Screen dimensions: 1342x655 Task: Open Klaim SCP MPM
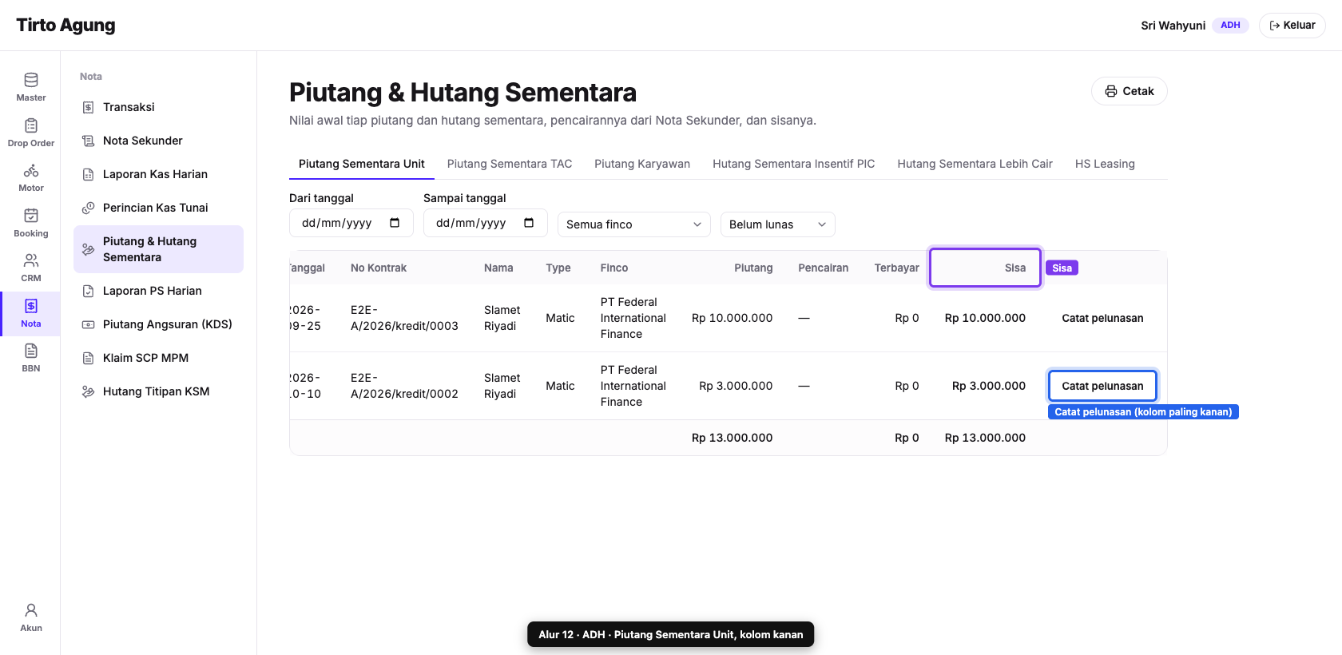tap(158, 358)
